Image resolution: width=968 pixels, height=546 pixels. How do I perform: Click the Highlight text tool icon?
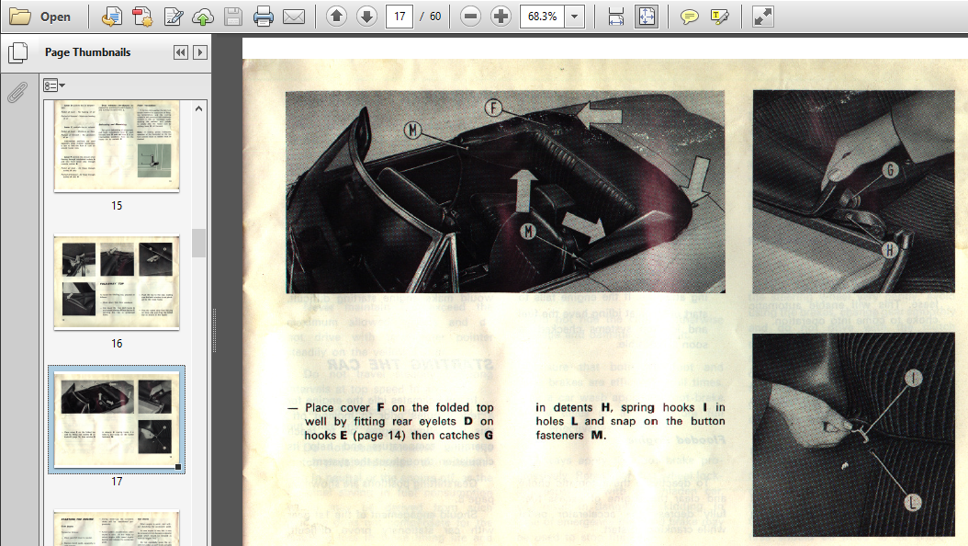719,17
